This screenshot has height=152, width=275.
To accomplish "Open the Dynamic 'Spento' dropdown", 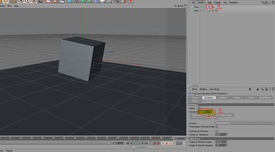I will point(205,112).
